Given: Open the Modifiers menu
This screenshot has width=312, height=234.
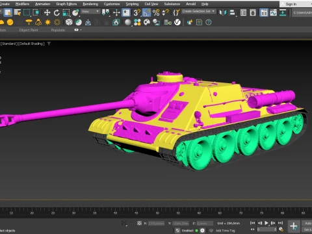Looking at the screenshot, I should pos(22,4).
